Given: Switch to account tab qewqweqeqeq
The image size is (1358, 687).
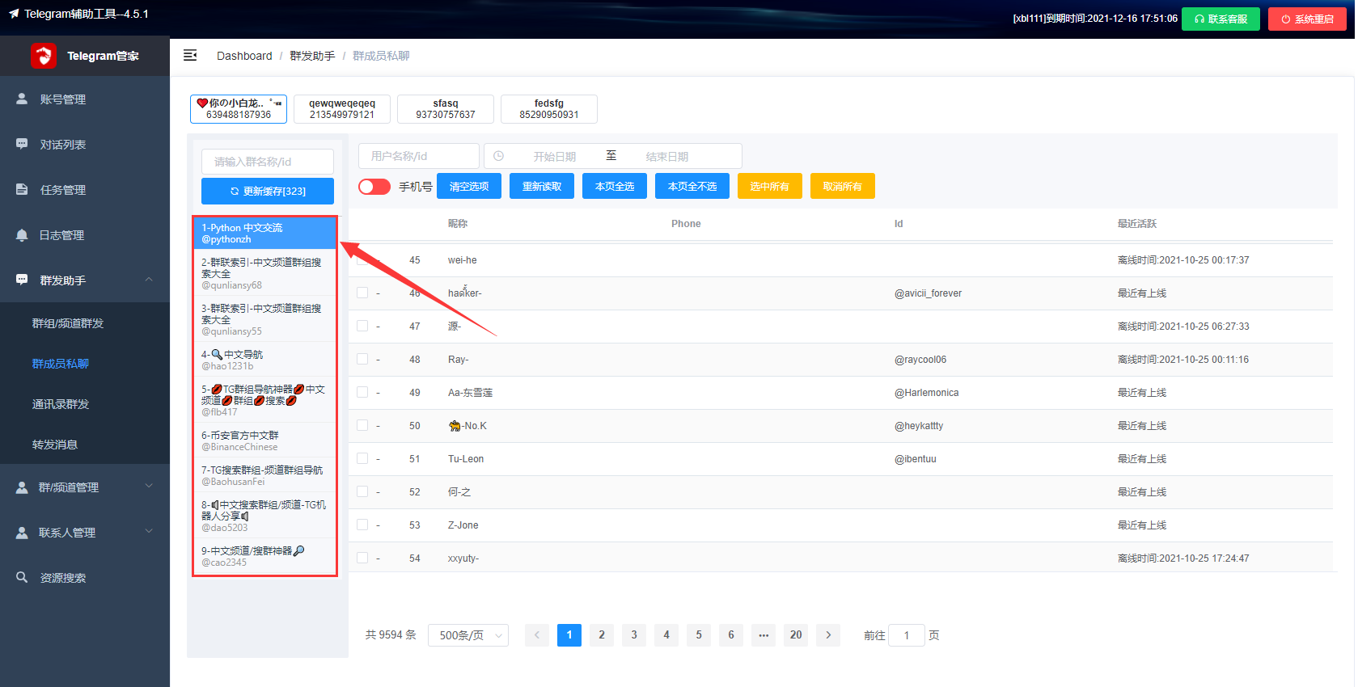Looking at the screenshot, I should 342,109.
